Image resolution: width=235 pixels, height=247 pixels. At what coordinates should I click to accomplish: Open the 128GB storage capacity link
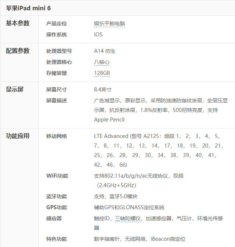[x=102, y=73]
